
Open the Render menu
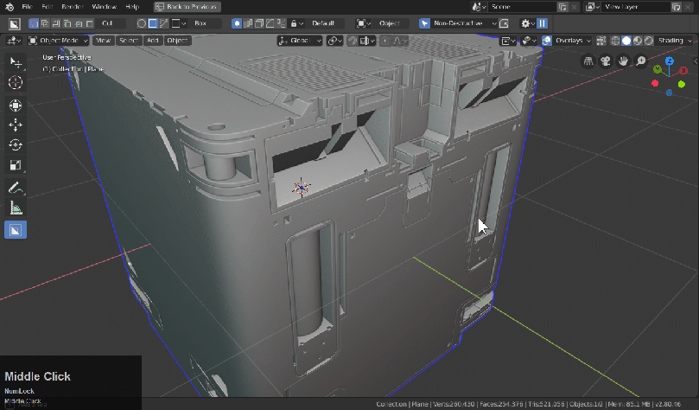pyautogui.click(x=71, y=7)
